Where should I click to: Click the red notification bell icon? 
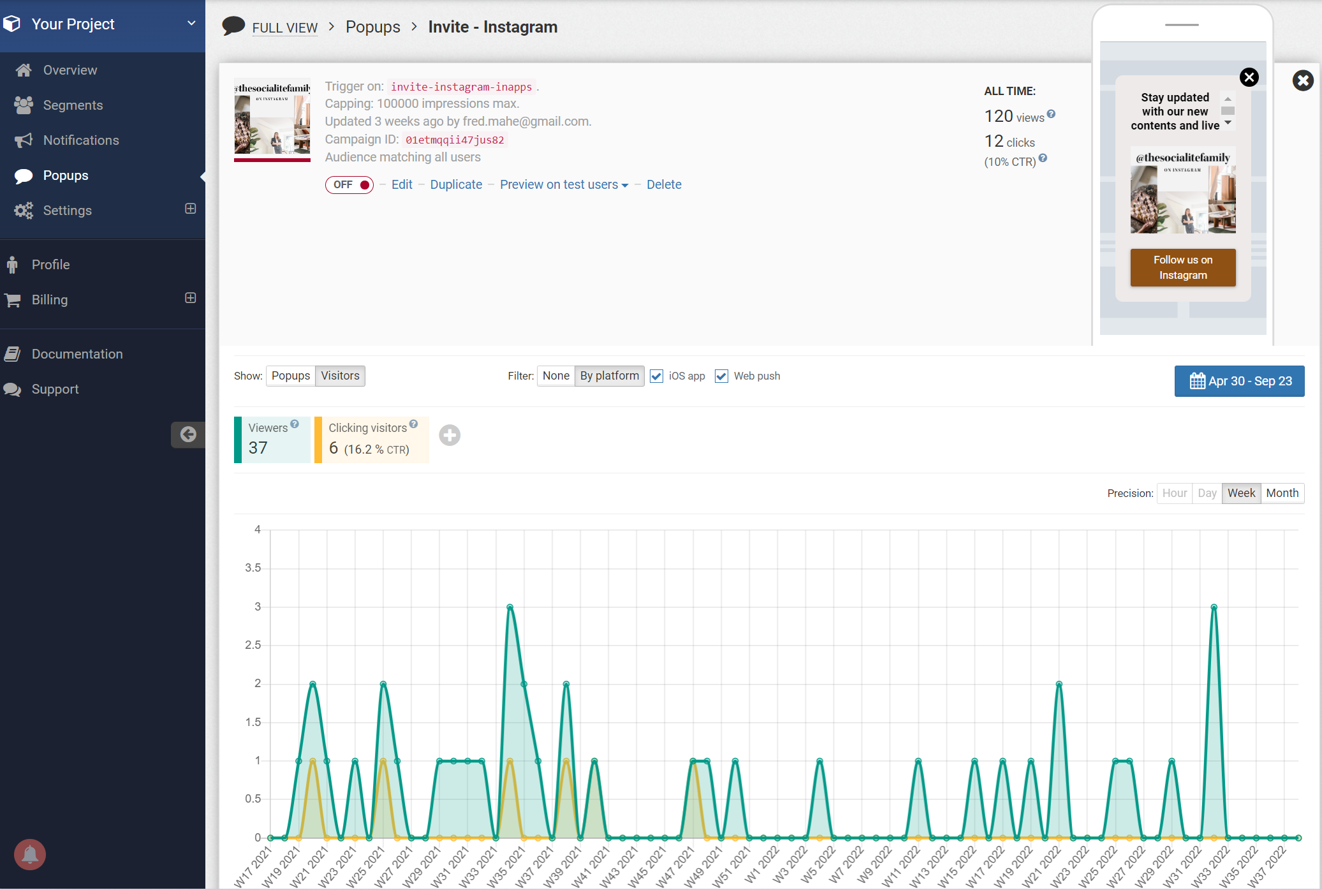(x=29, y=854)
